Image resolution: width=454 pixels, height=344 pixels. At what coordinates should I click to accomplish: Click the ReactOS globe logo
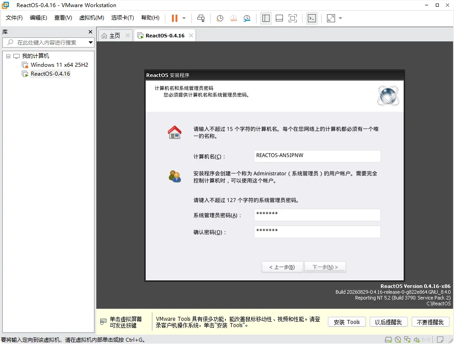[x=388, y=96]
